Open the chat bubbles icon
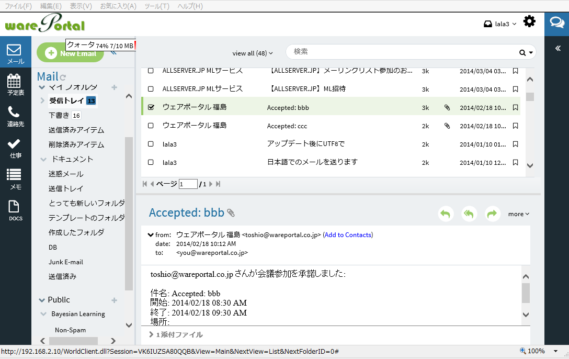This screenshot has height=359, width=569. click(x=556, y=23)
